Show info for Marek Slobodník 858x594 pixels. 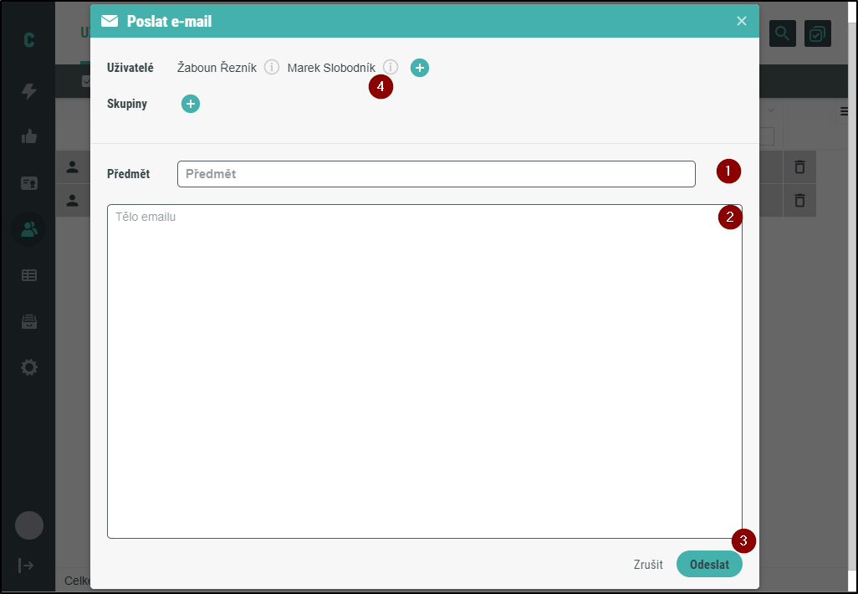[x=391, y=67]
